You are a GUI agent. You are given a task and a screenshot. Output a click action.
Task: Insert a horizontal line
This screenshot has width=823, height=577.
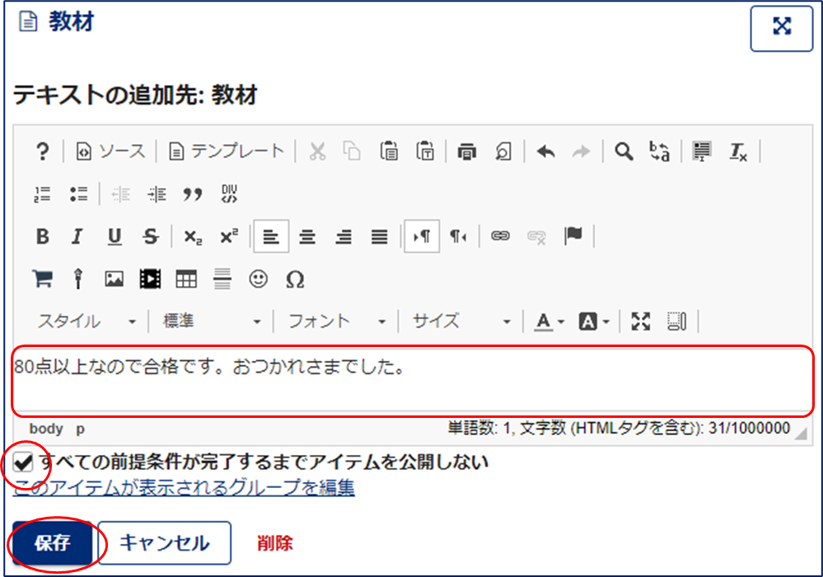point(222,279)
